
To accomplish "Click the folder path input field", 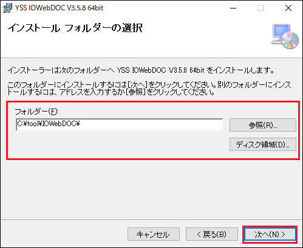I will coord(120,125).
